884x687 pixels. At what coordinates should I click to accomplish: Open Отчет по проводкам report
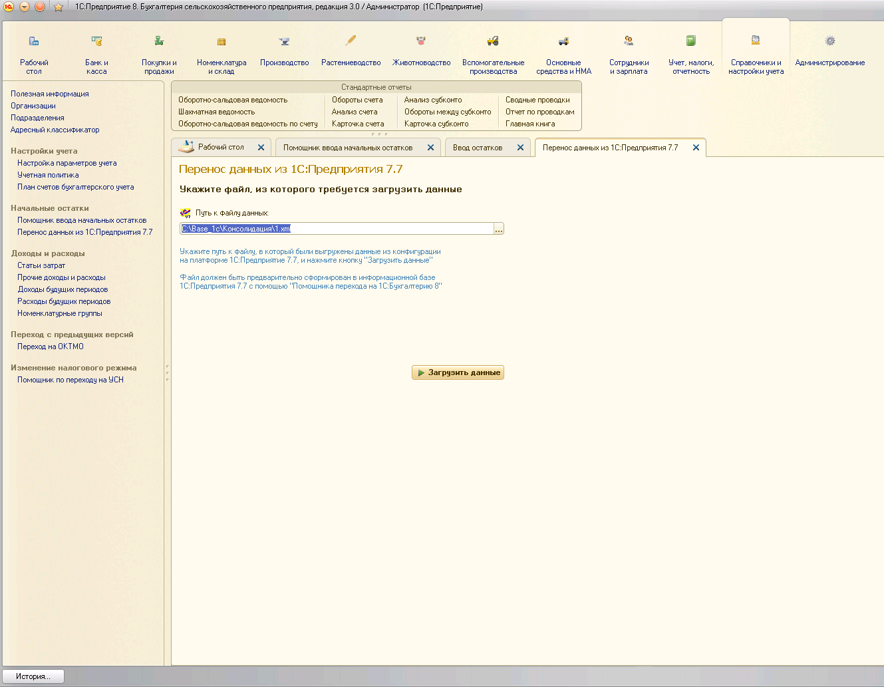[x=539, y=112]
